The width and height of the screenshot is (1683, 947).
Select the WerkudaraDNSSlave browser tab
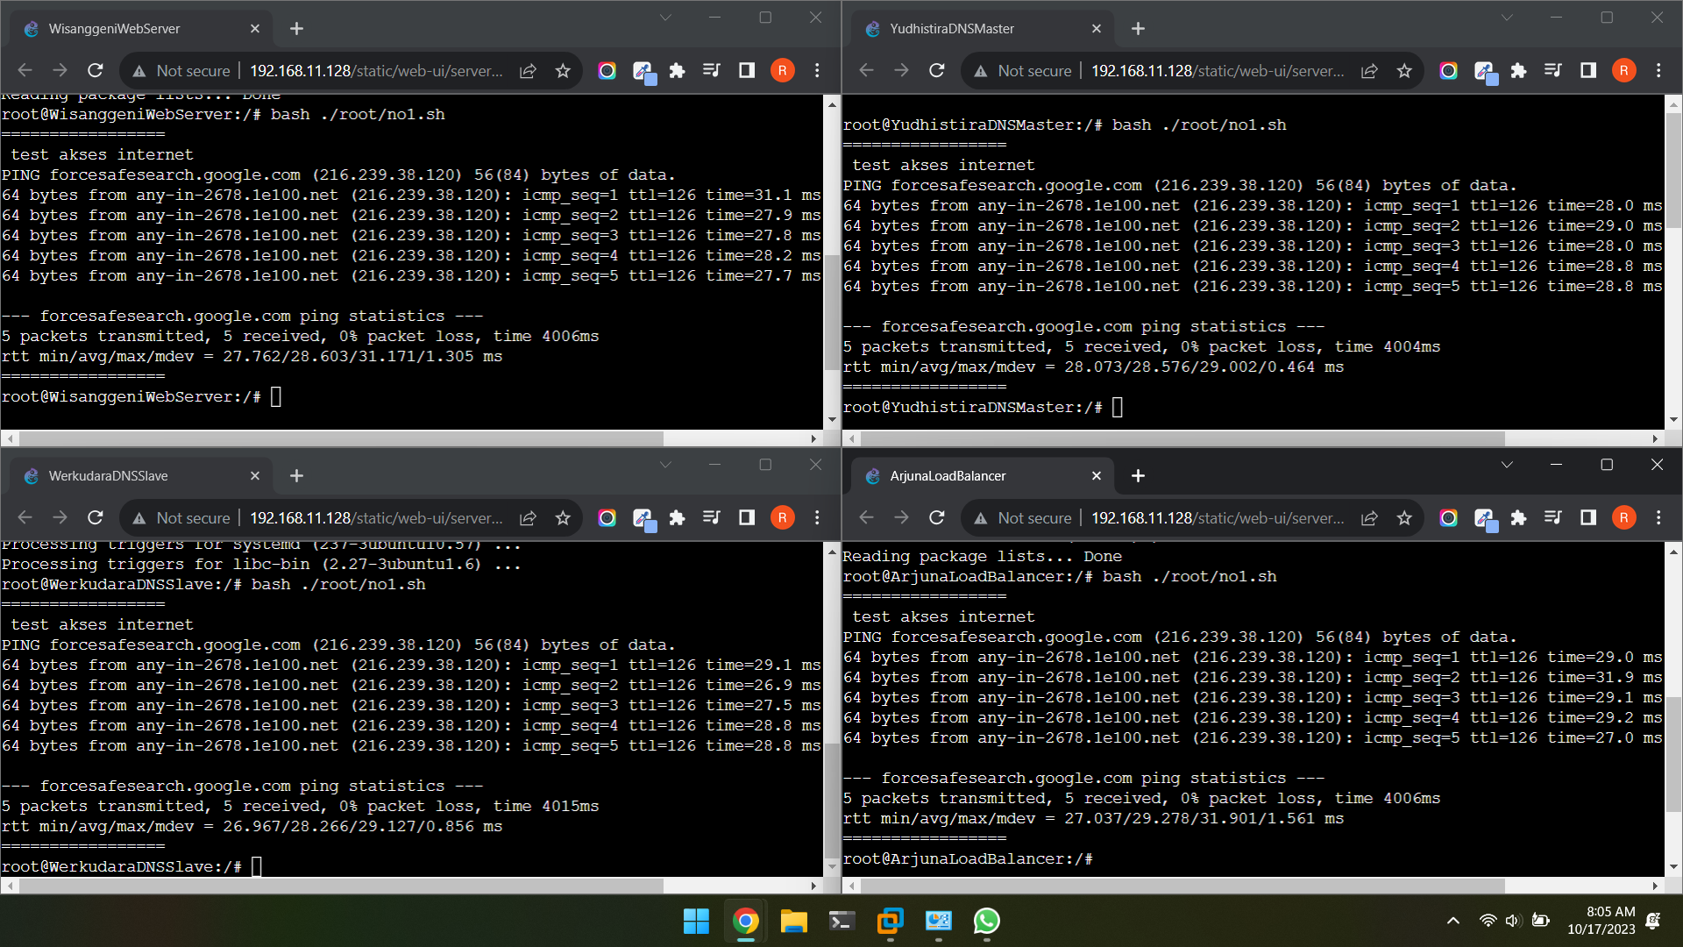[140, 475]
